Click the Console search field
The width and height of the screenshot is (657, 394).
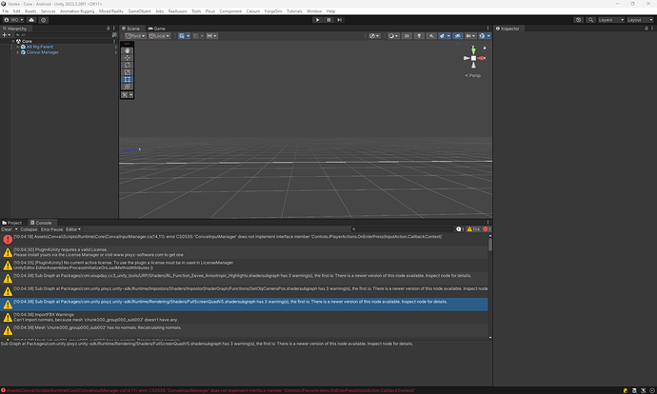(x=402, y=229)
